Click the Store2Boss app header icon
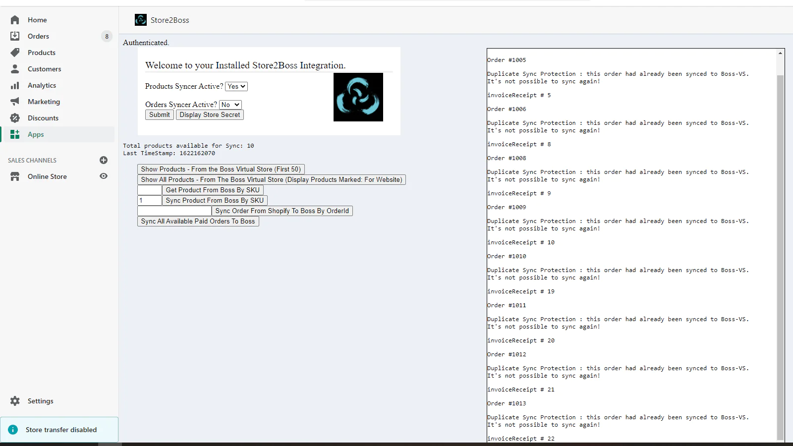Viewport: 793px width, 446px height. click(141, 20)
